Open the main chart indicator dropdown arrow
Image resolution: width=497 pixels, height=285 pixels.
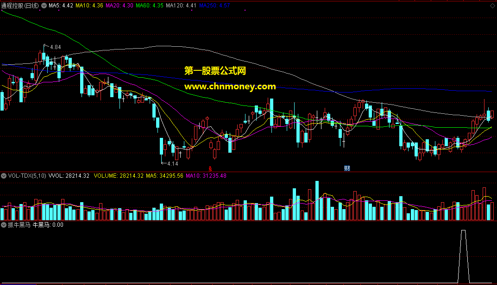44,6
